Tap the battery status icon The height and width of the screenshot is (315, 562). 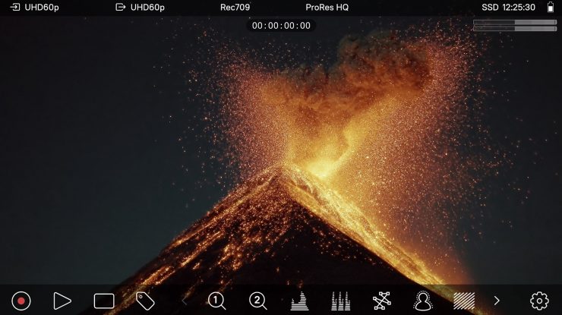(x=551, y=7)
